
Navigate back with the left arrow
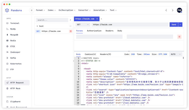166,10
